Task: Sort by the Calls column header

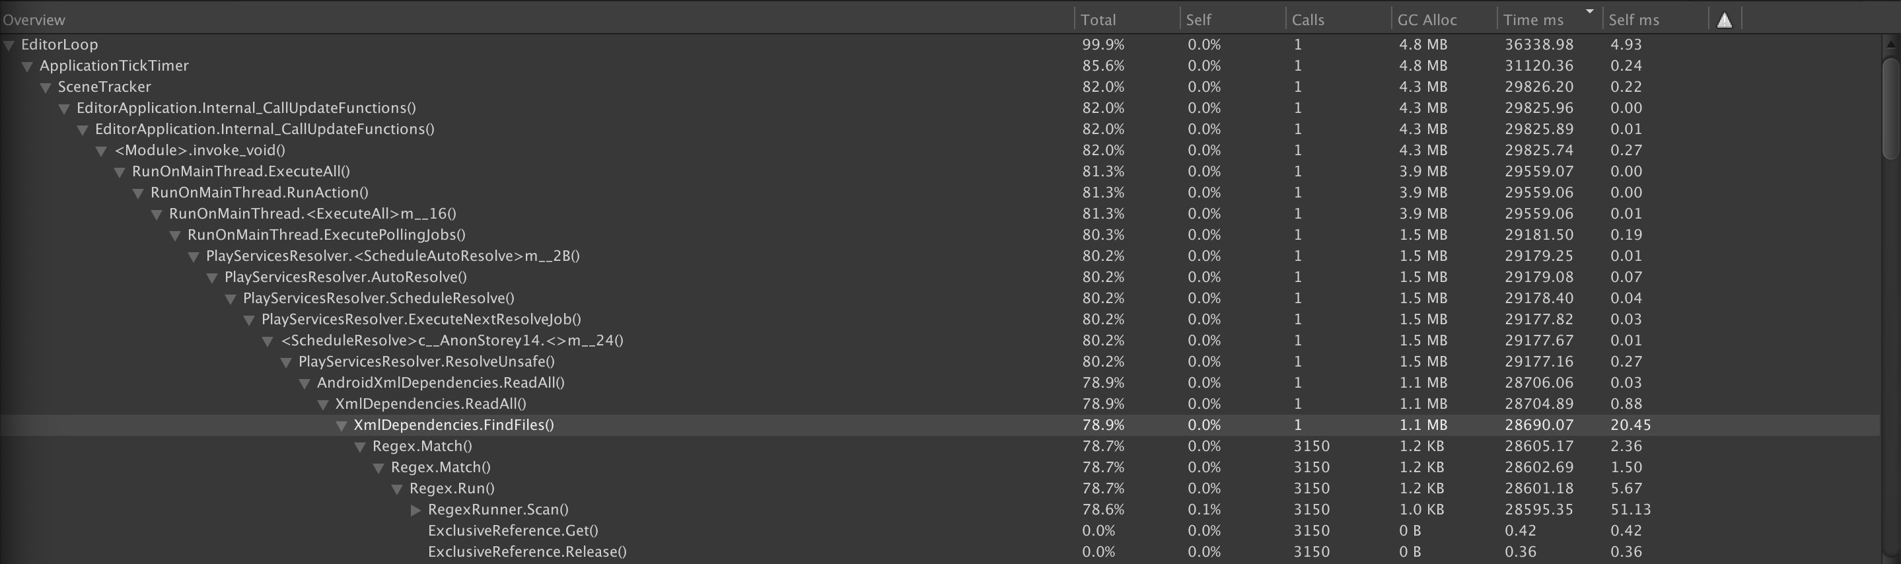Action: pos(1309,19)
